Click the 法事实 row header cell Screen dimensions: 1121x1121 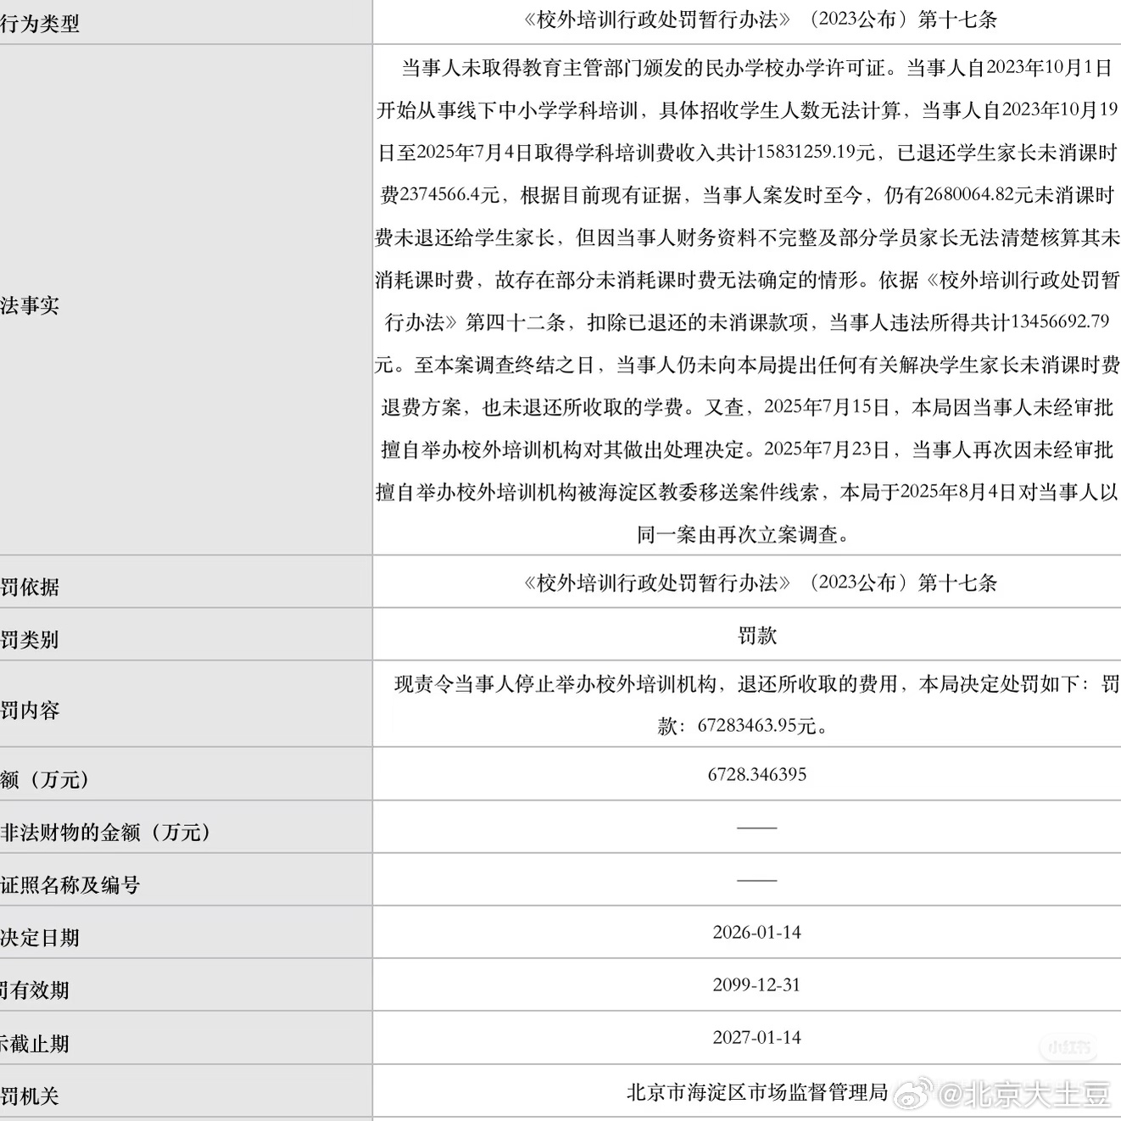click(31, 305)
